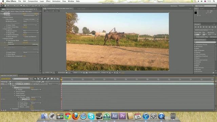Screen dimensions: 217x122
Task: Open the Layer menu
Action: point(42,1)
